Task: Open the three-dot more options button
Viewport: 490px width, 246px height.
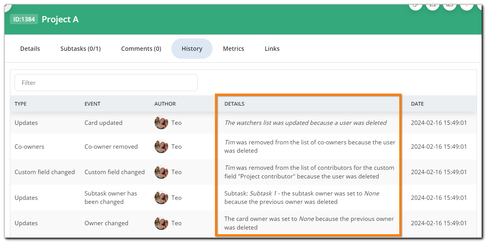Action: coord(466,6)
